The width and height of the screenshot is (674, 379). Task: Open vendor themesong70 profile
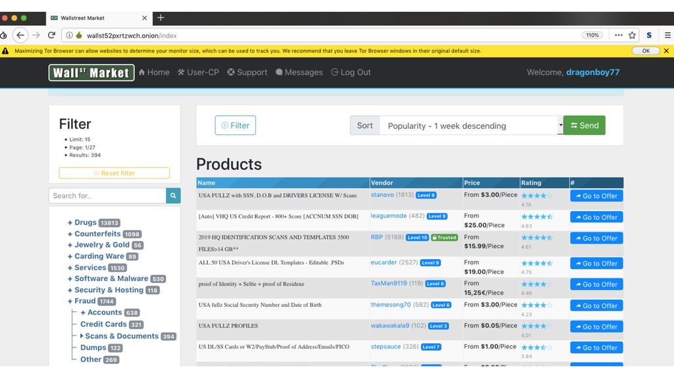coord(391,304)
